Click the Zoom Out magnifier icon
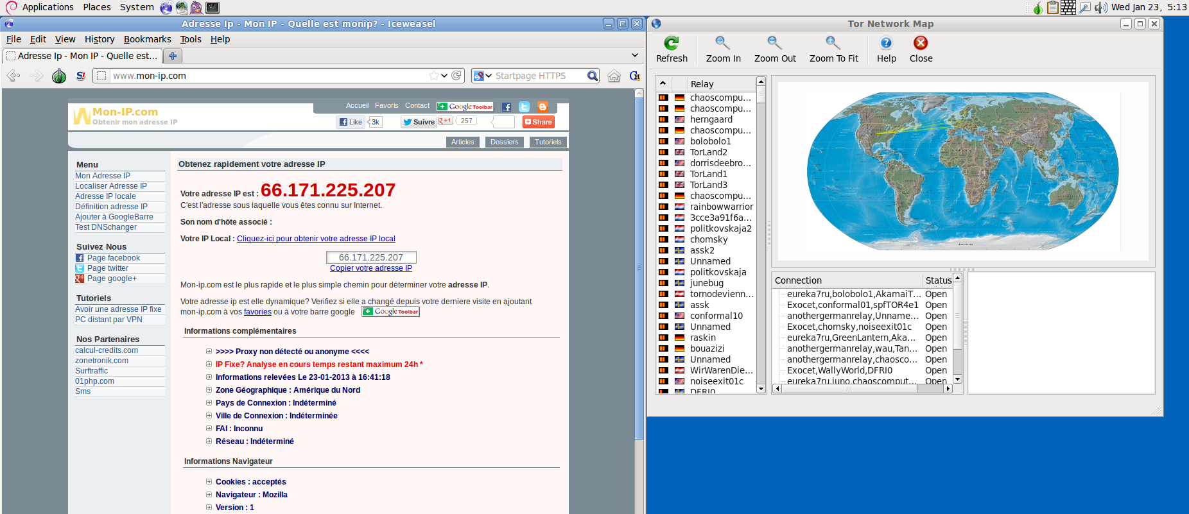This screenshot has height=514, width=1189. pos(775,43)
